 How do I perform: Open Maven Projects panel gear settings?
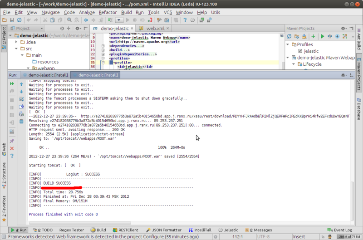pyautogui.click(x=343, y=28)
